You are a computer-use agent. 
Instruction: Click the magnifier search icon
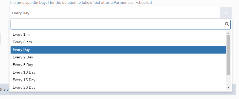tap(227, 24)
